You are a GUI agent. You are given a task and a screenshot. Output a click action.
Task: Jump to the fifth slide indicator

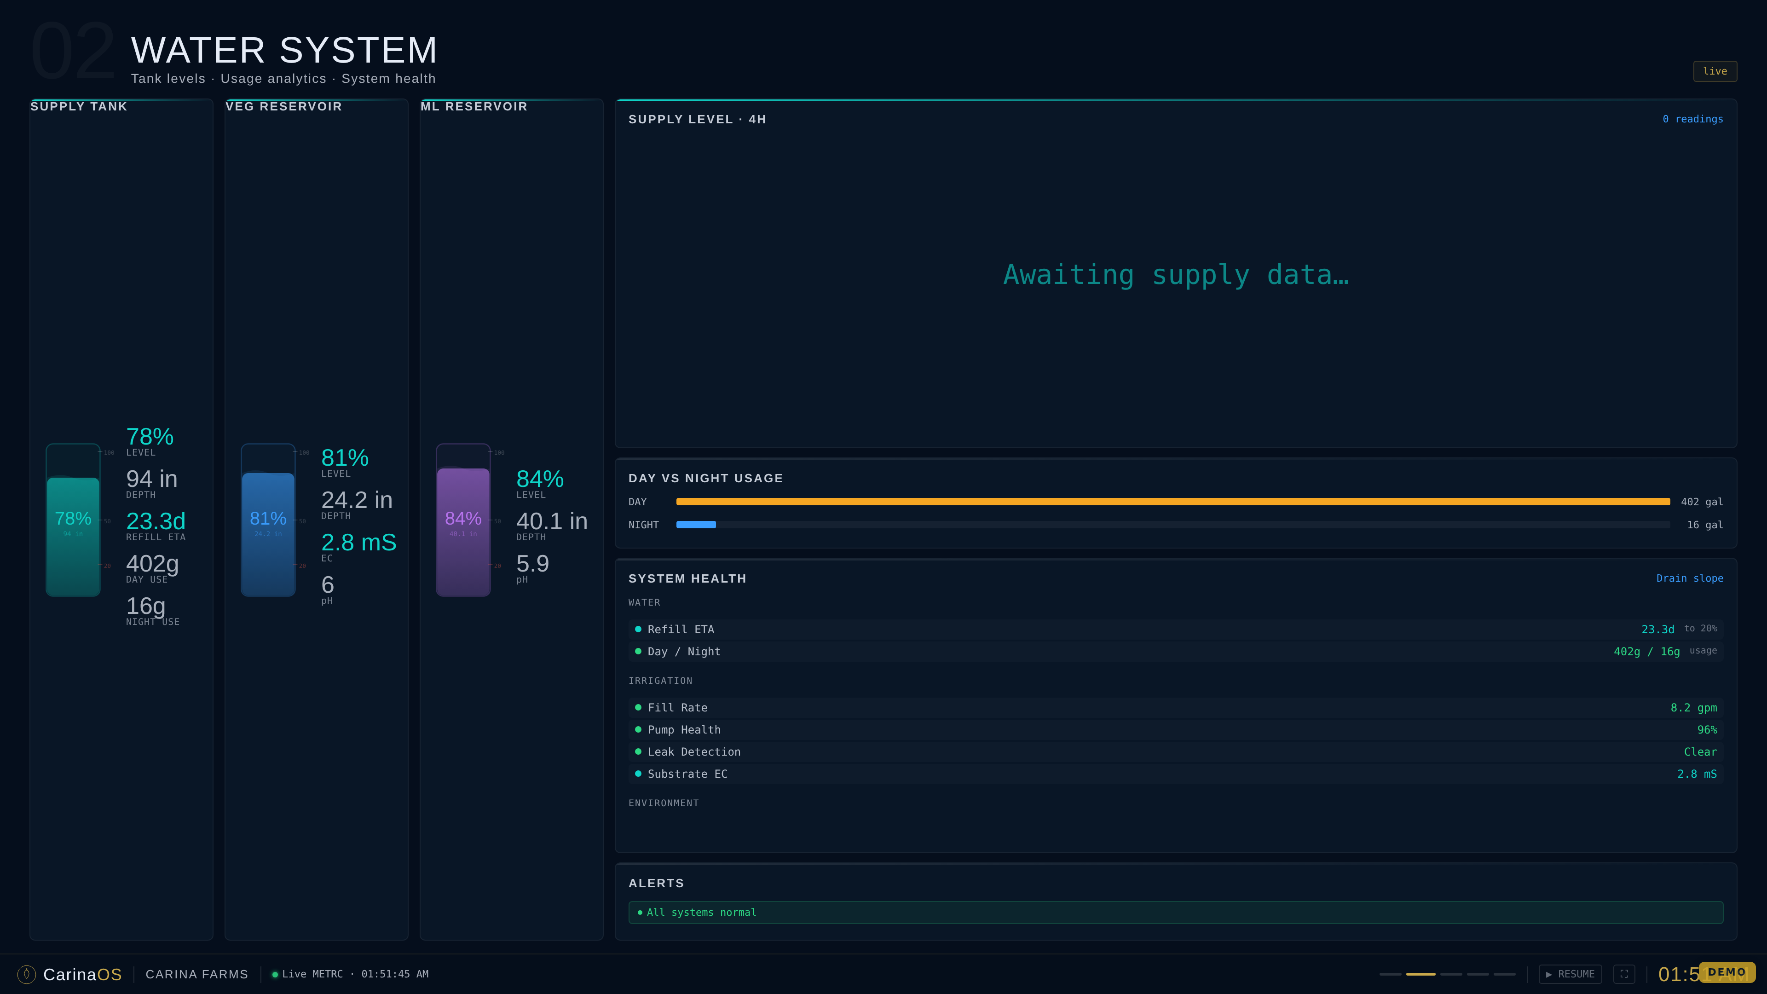[x=1504, y=974]
